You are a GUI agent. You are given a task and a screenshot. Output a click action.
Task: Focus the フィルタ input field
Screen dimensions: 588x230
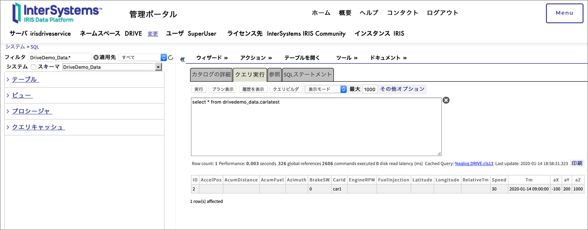60,57
